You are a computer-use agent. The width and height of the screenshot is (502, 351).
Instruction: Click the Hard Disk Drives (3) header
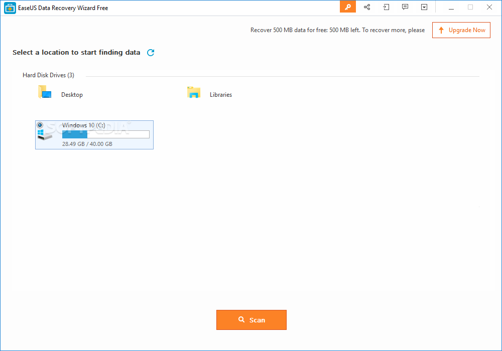tap(48, 75)
